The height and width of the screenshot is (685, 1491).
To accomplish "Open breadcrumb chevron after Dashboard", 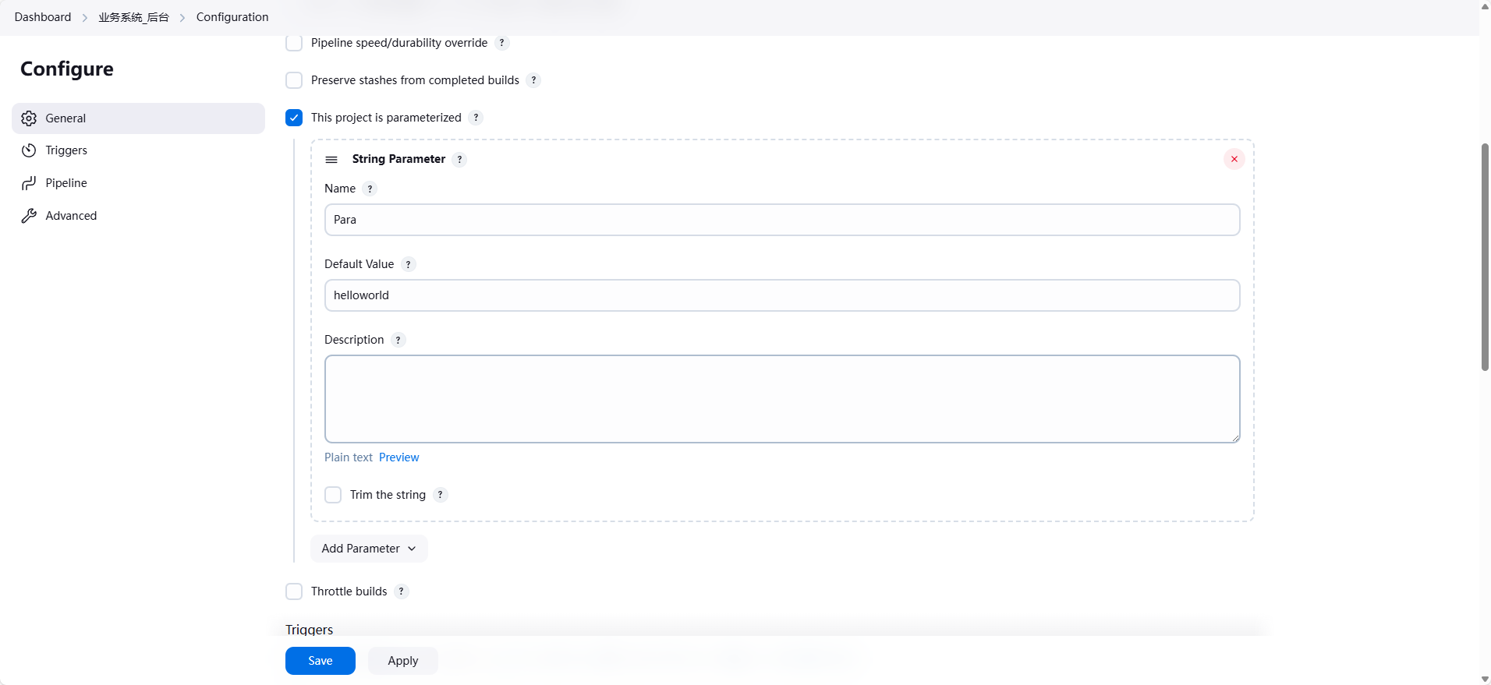I will tap(85, 18).
